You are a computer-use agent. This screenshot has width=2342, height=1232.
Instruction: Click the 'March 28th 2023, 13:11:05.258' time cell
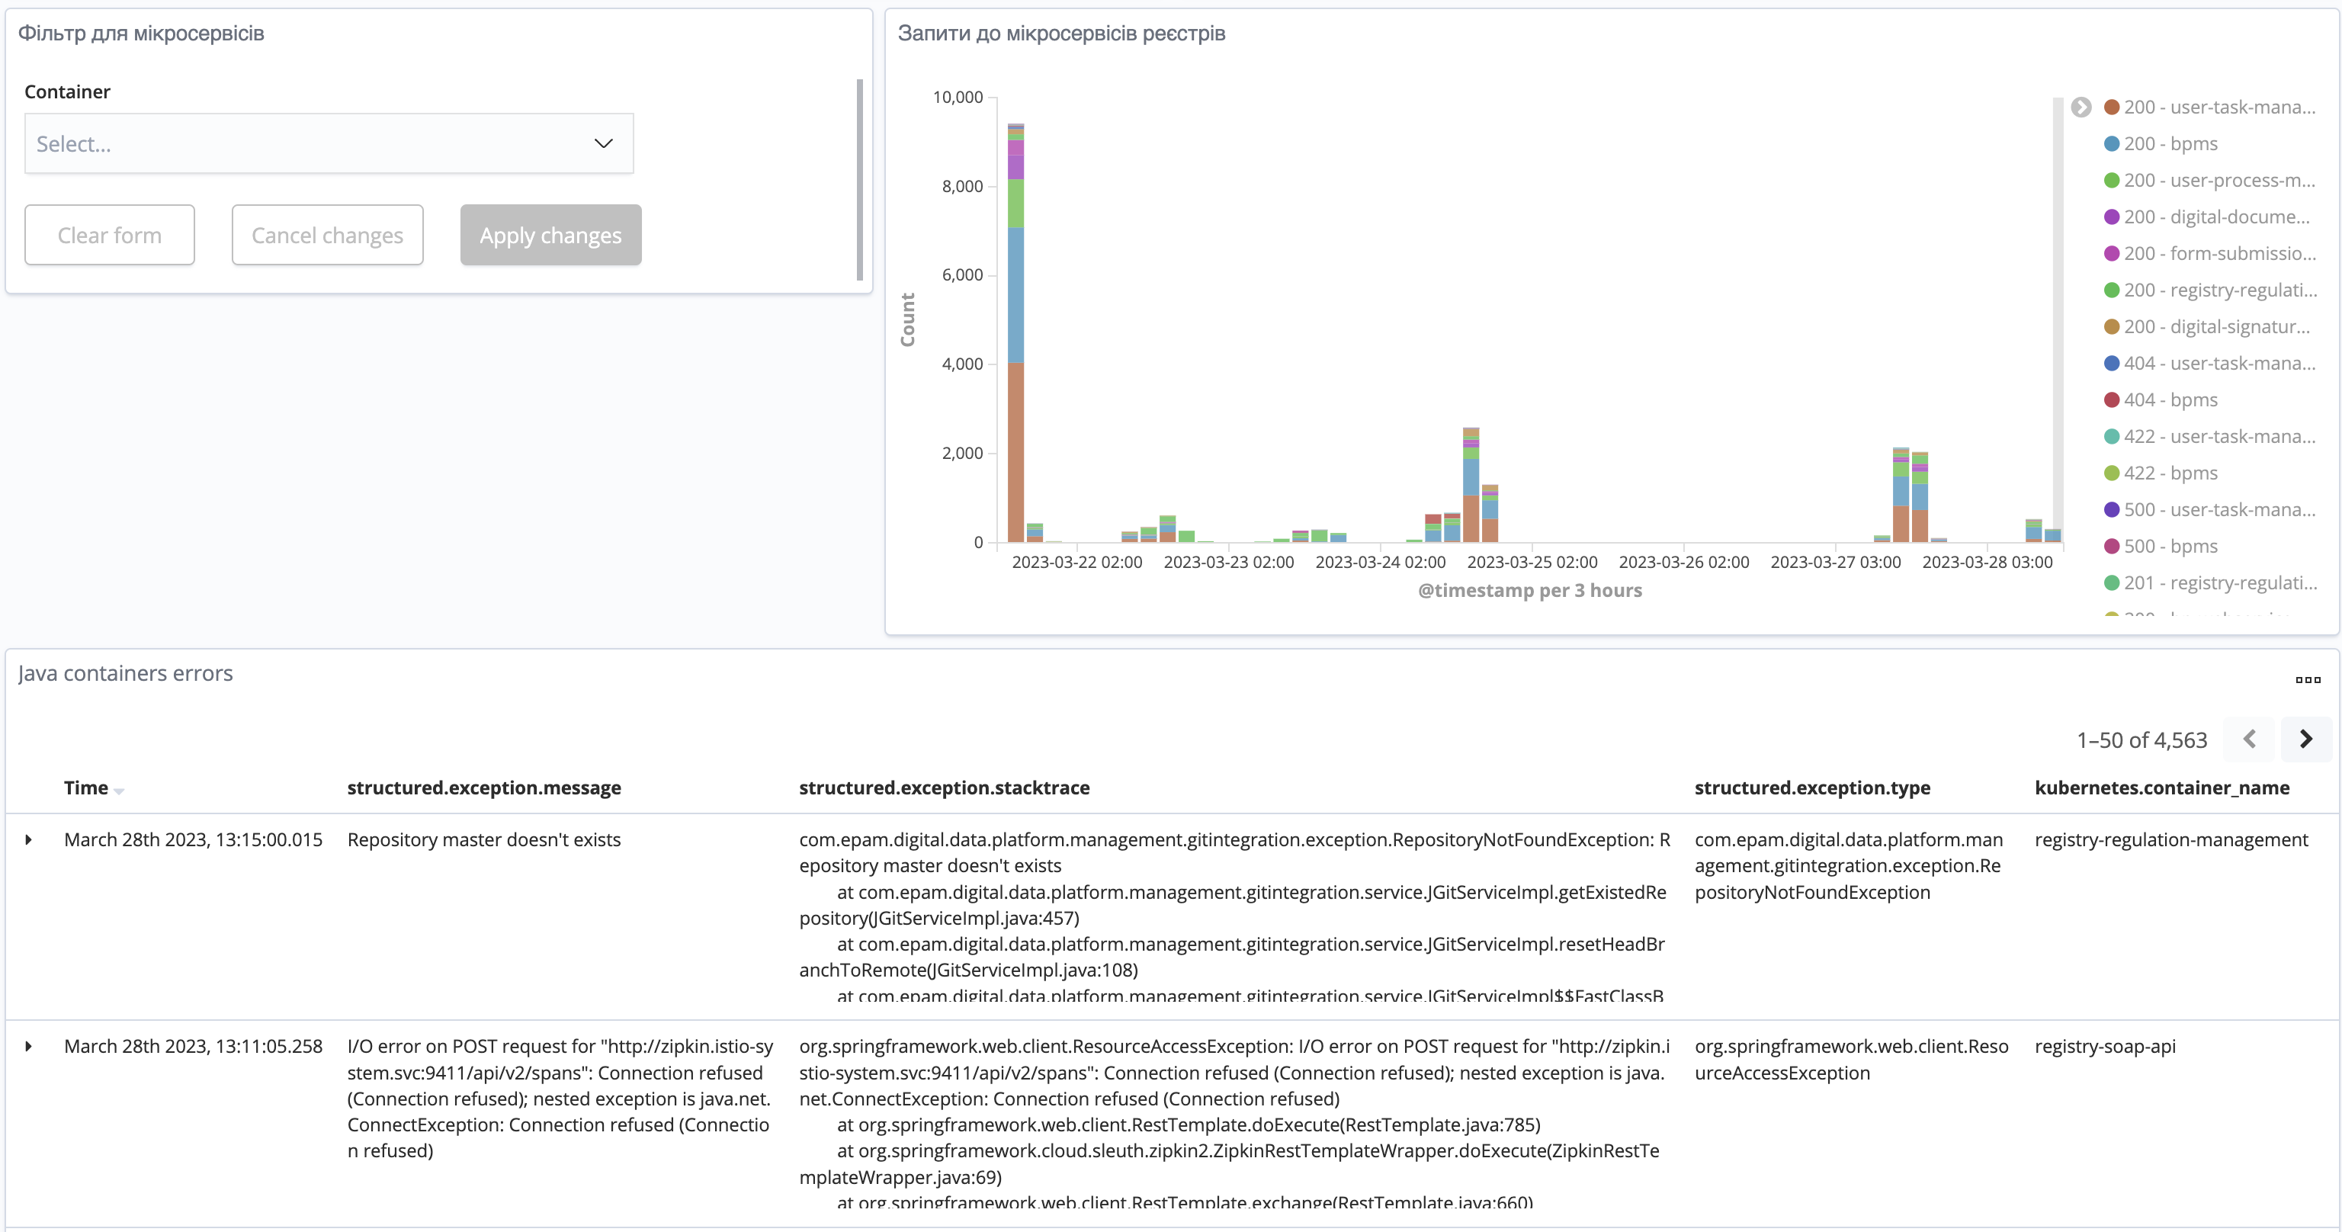(193, 1046)
